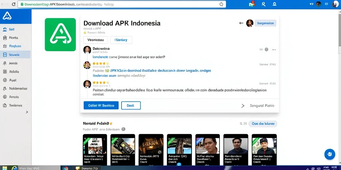The width and height of the screenshot is (341, 170).
Task: Open the seventh app card with man in cap
Action: (264, 150)
